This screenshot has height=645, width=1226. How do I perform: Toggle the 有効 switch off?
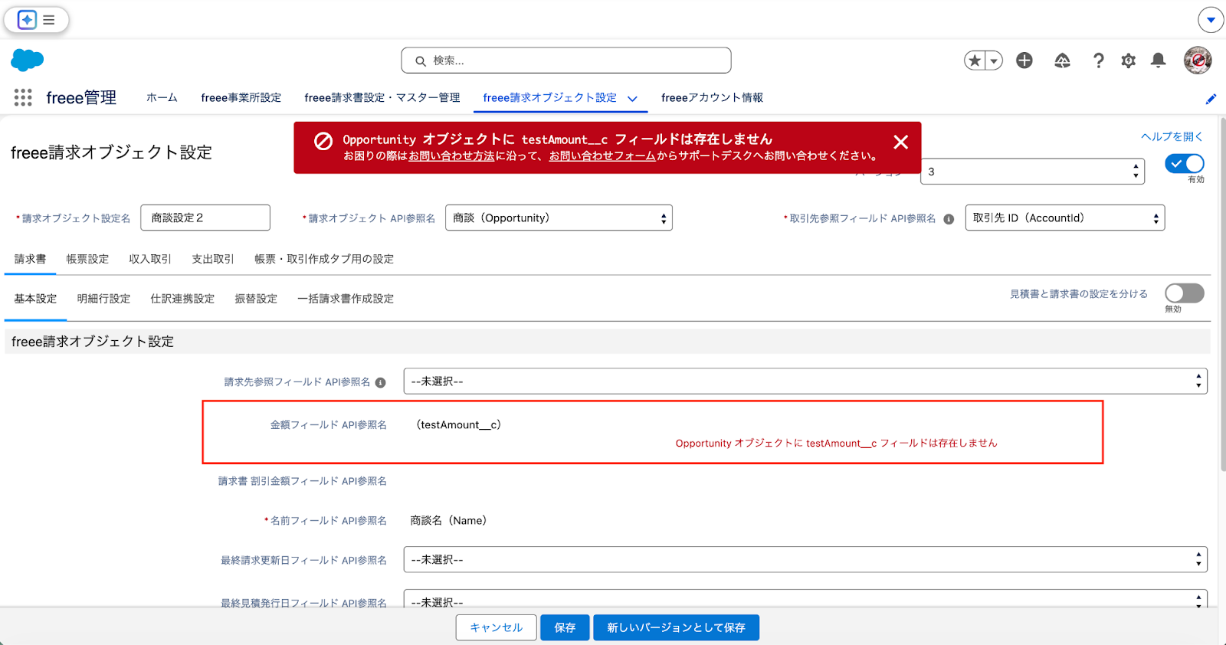1185,163
